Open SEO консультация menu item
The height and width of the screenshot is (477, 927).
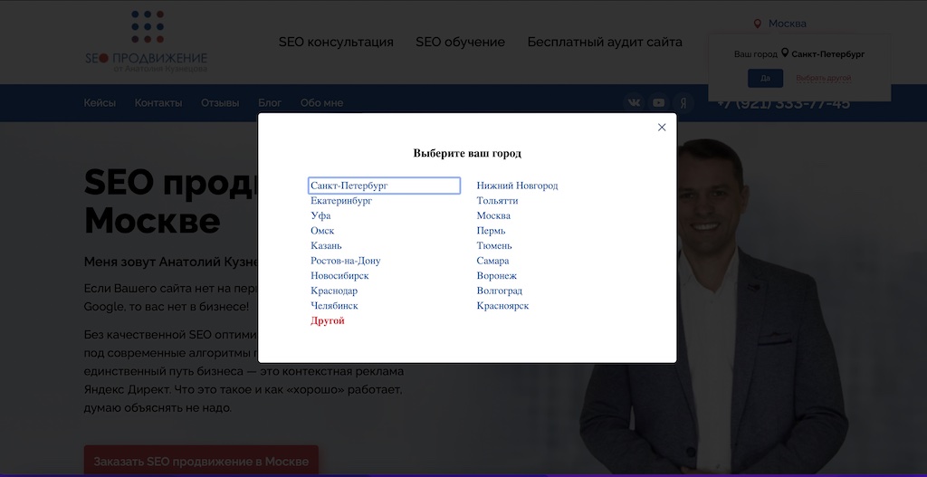pyautogui.click(x=336, y=42)
